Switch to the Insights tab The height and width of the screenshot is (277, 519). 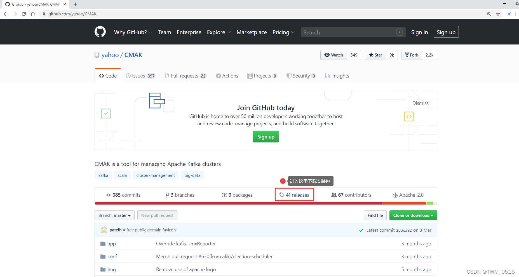[337, 76]
